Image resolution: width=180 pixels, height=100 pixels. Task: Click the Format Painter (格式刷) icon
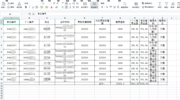click(19, 4)
